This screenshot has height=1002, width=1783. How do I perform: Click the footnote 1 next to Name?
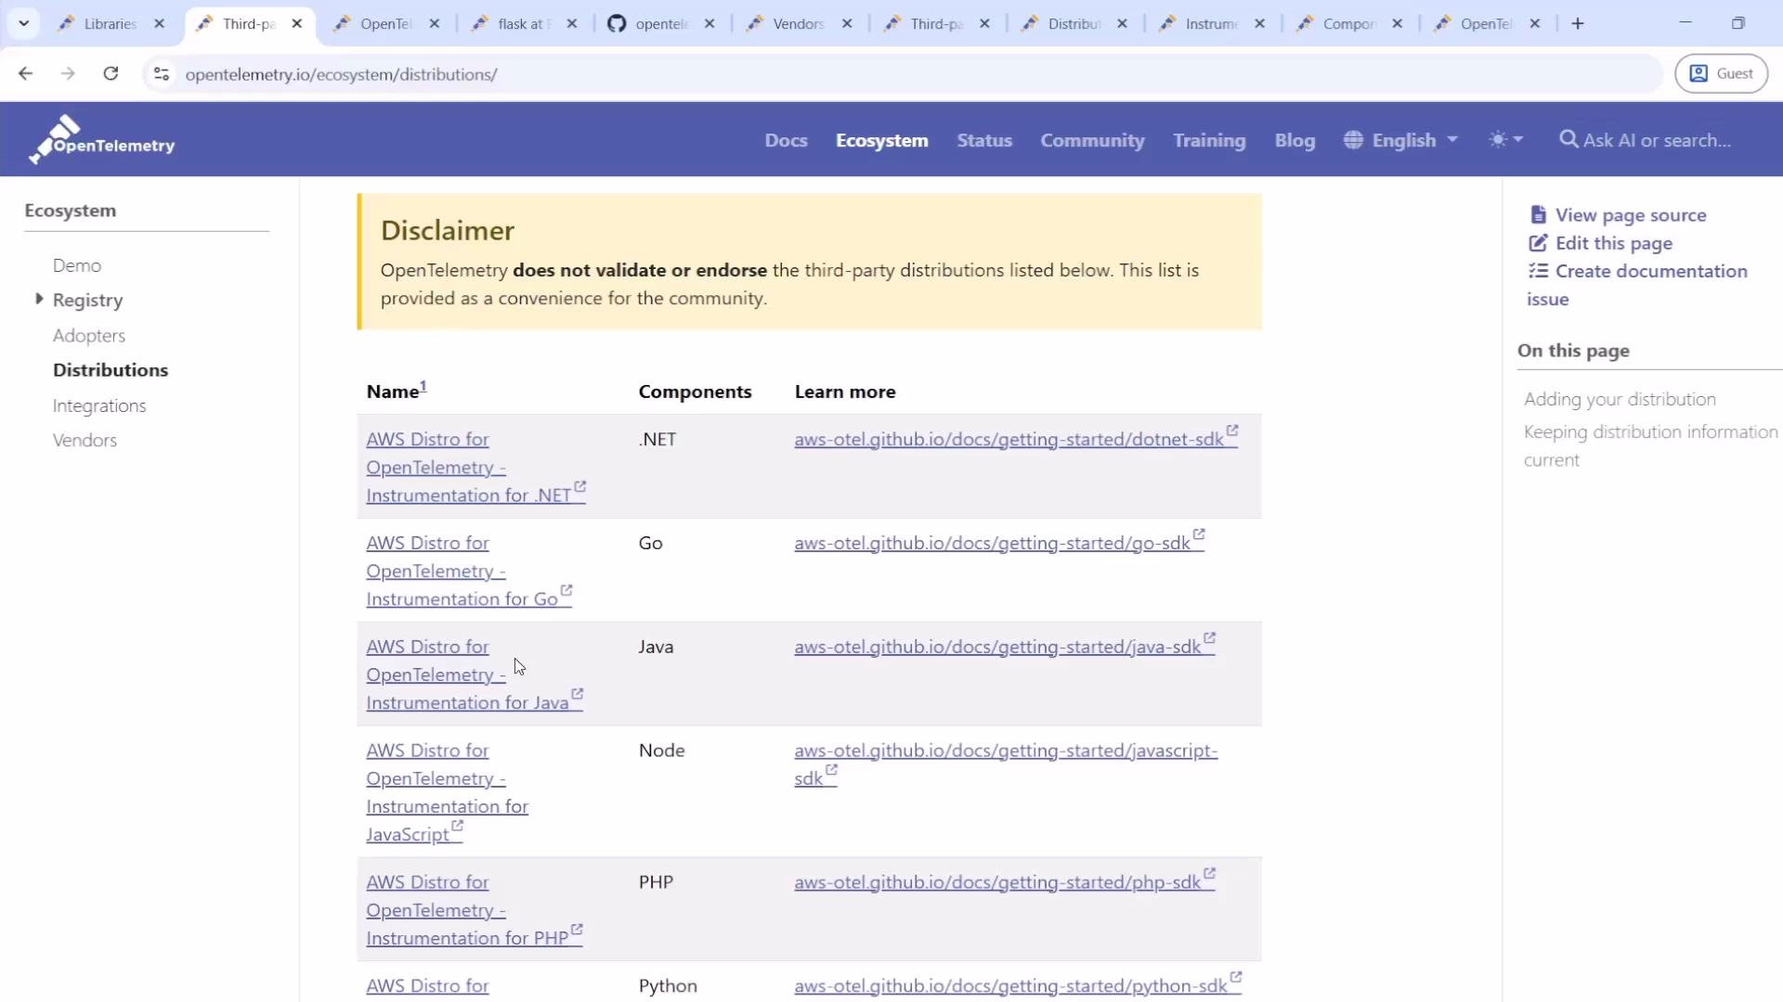click(423, 386)
